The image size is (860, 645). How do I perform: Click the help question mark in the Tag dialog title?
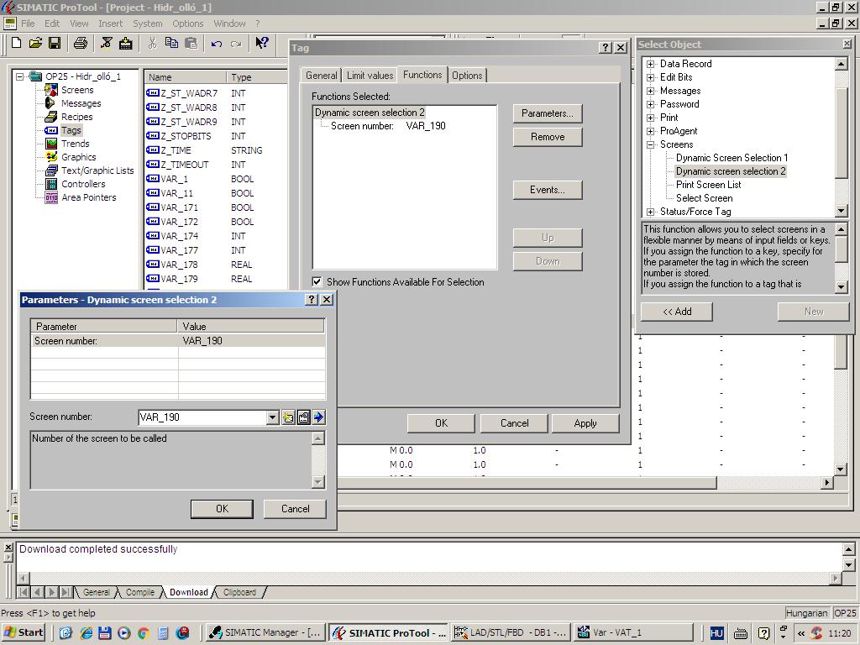click(x=606, y=48)
